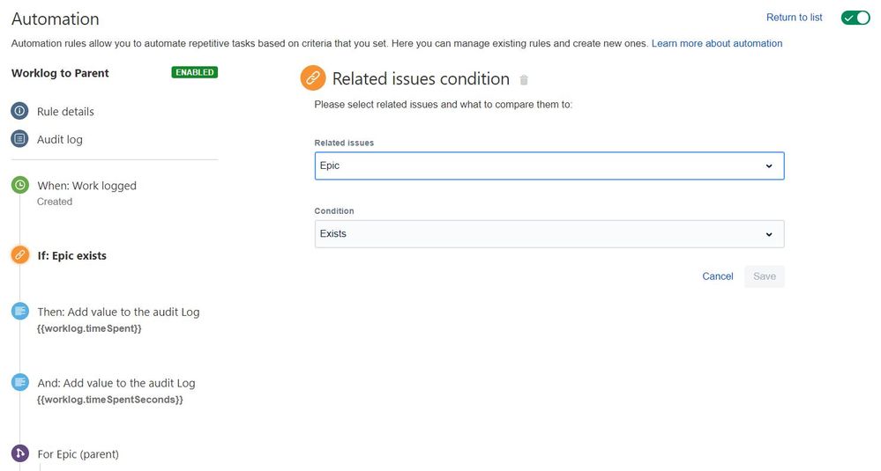Click the purple For Epic branch icon

pos(19,453)
